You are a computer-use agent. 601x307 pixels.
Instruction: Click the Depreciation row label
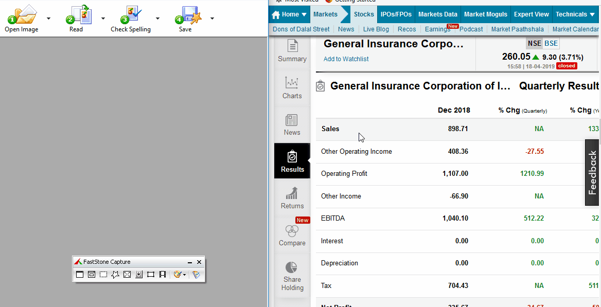pos(340,263)
